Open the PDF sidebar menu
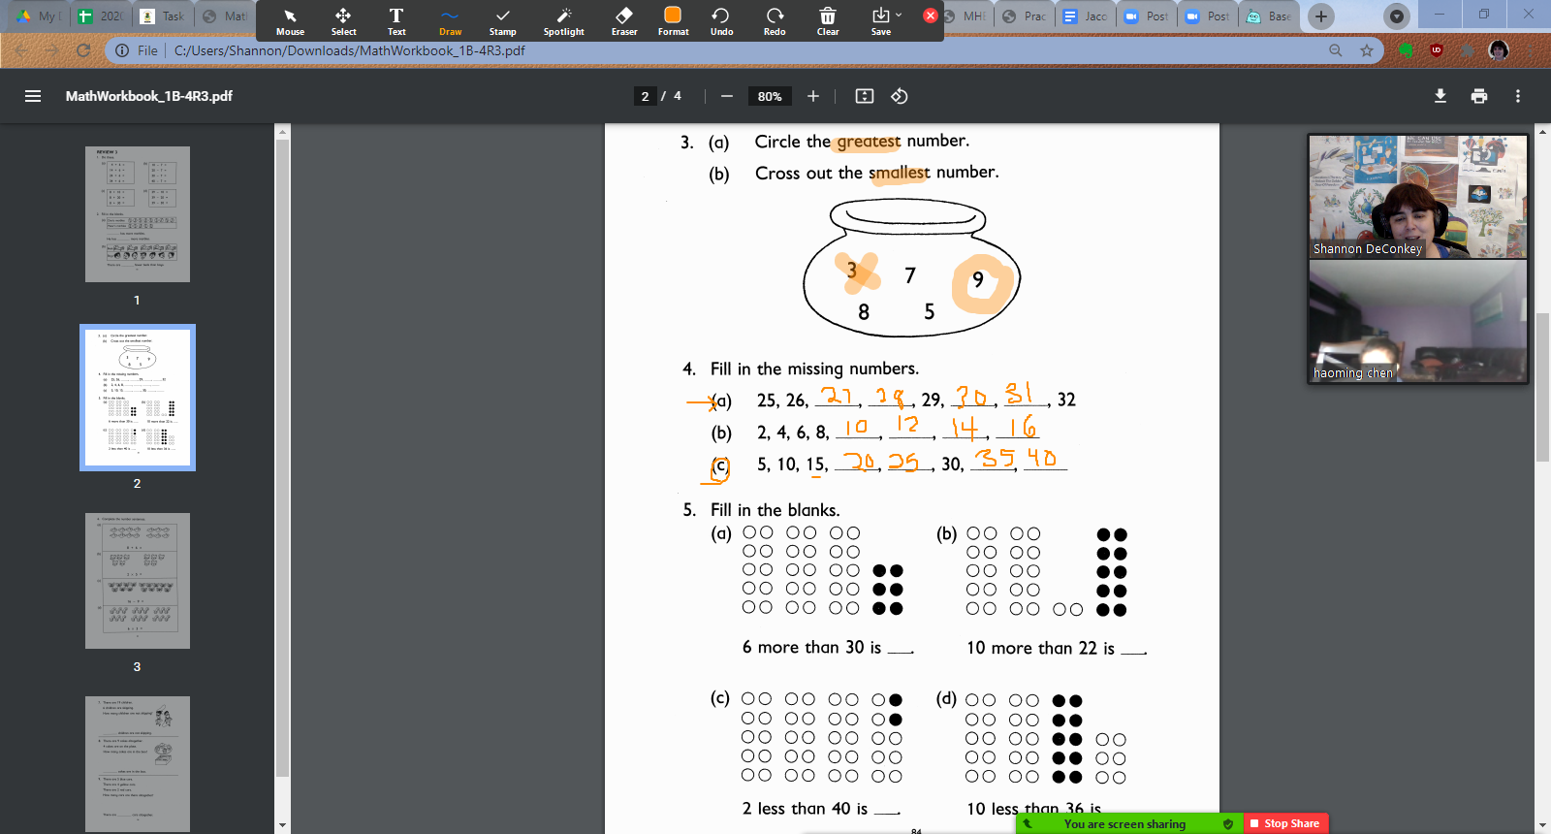The image size is (1551, 834). click(x=33, y=96)
